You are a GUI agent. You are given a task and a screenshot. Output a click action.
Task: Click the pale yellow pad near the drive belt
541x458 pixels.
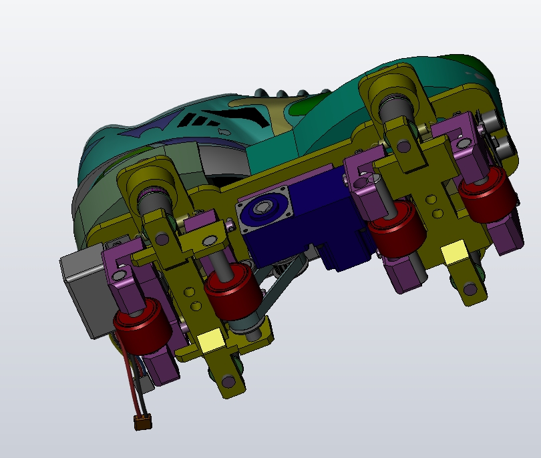point(211,340)
